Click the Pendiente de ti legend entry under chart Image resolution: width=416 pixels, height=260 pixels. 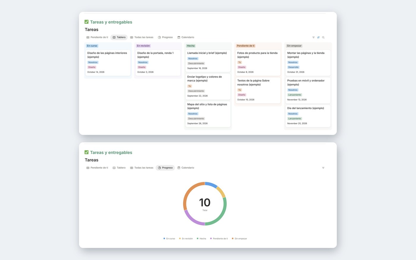[x=219, y=239]
